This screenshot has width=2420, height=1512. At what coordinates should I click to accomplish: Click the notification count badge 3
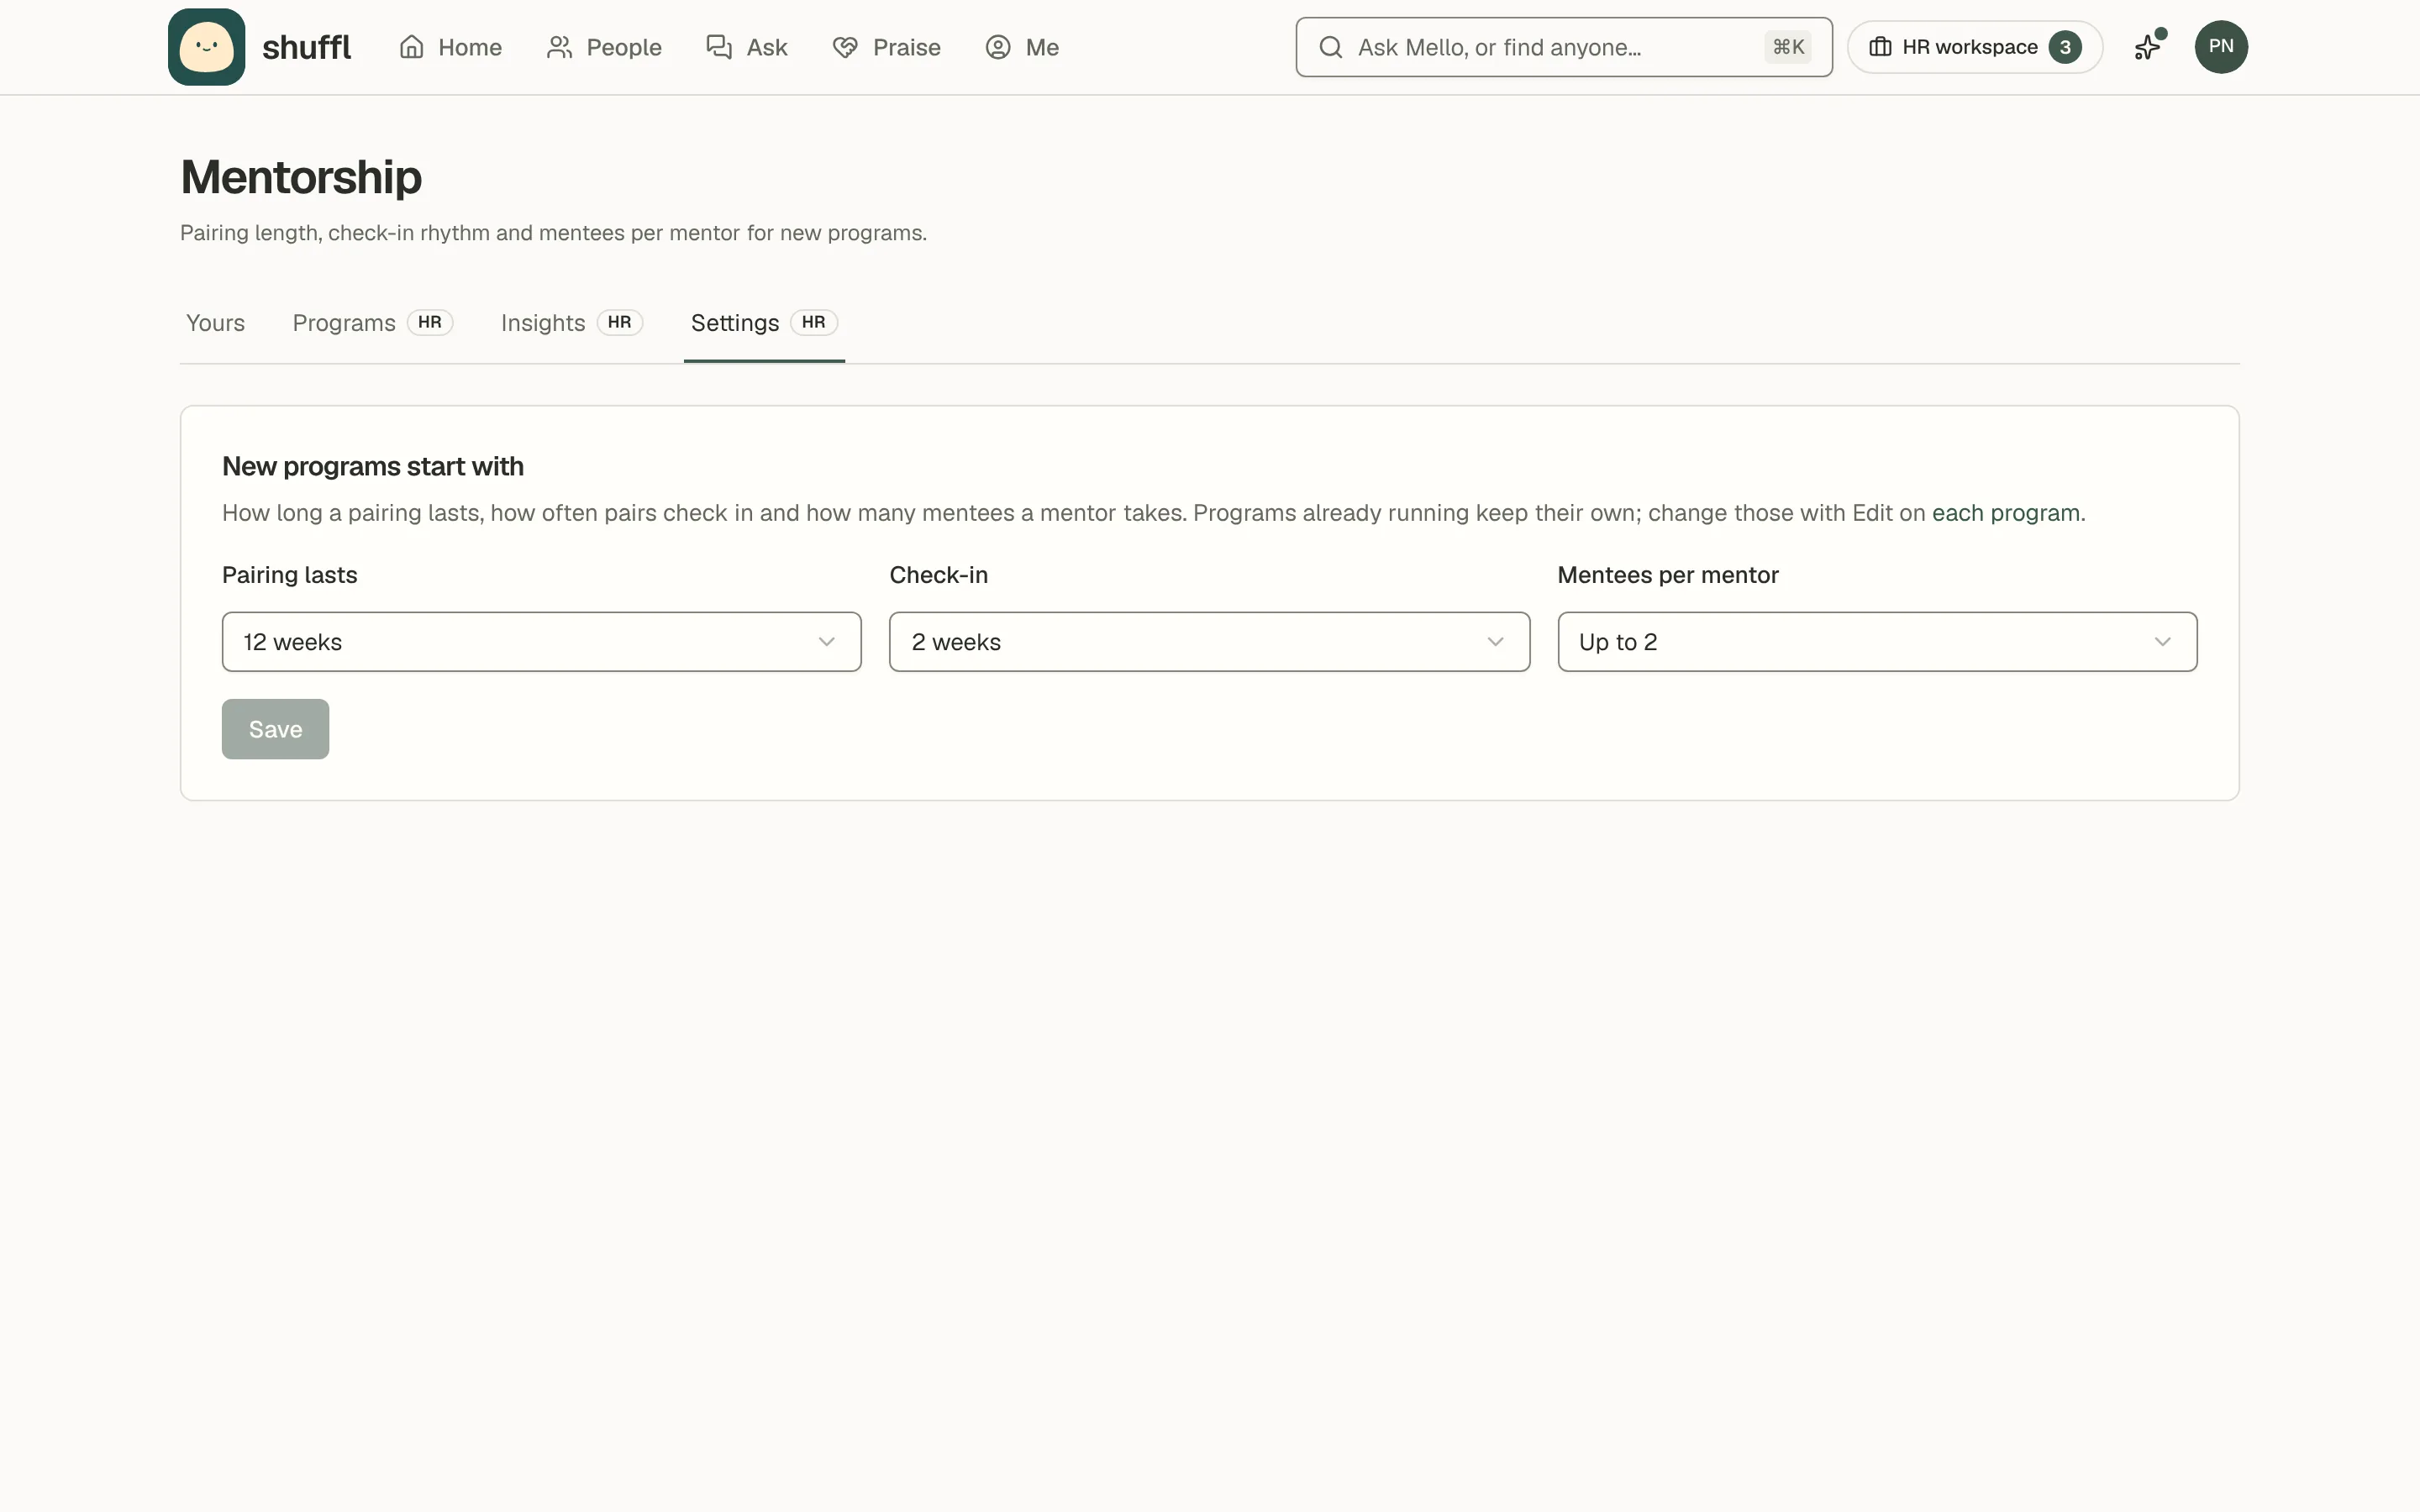pos(2065,47)
